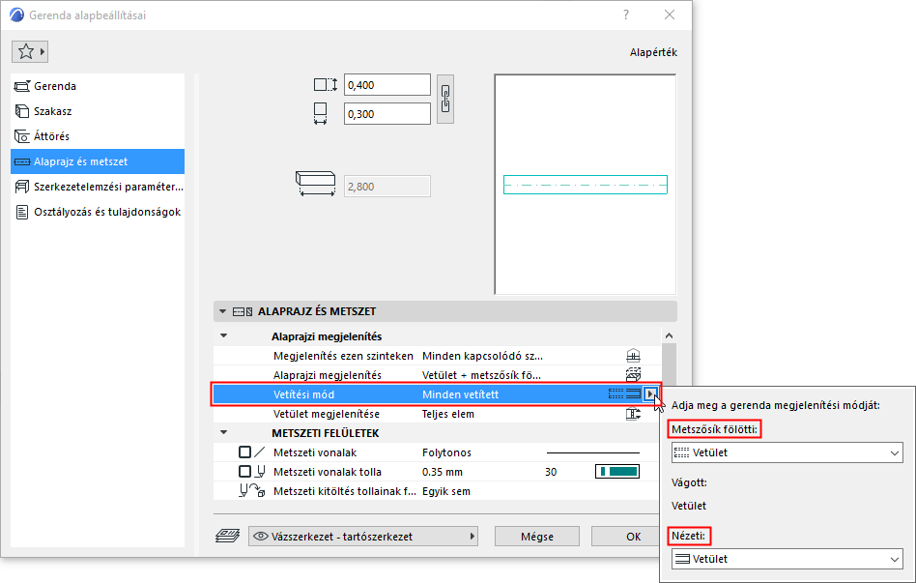Collapse the METSZETI FELÜLETEK group

click(223, 433)
